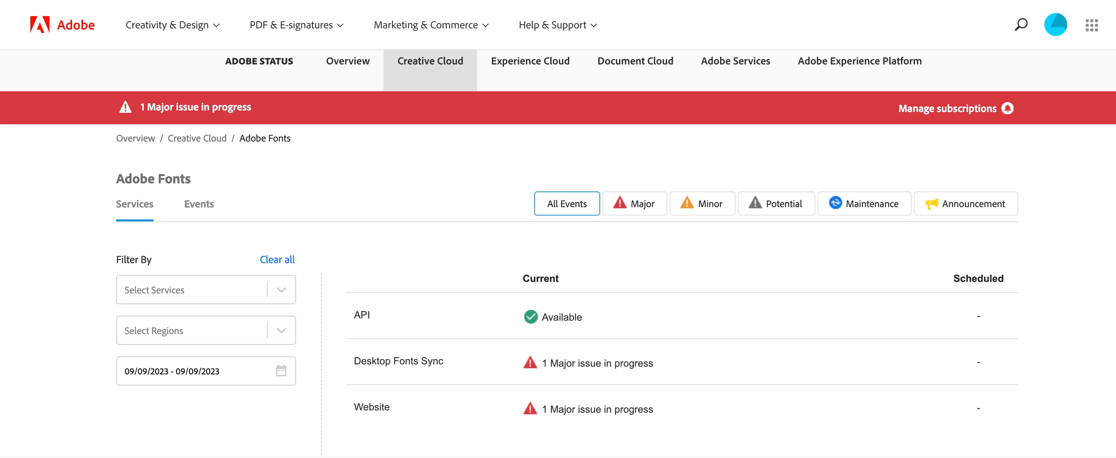1116x458 pixels.
Task: Click the Website major issue warning icon
Action: coord(530,409)
